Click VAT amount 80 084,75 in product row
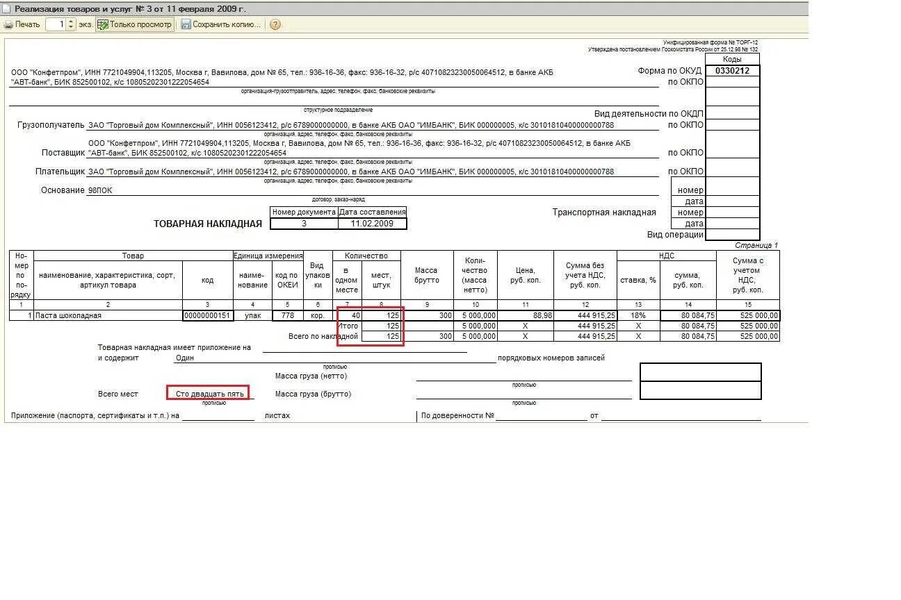The height and width of the screenshot is (600, 901). (688, 315)
